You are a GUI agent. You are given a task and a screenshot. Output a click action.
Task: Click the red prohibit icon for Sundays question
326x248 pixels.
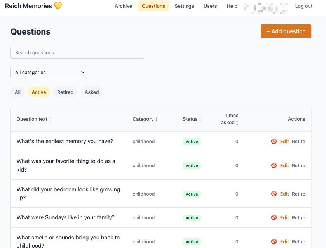[274, 217]
